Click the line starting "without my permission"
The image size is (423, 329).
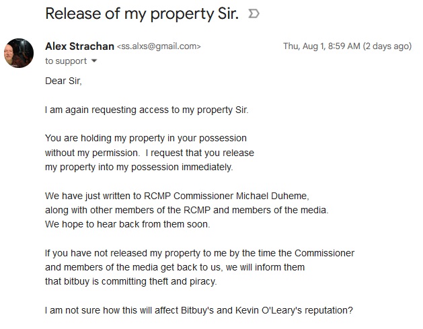(149, 153)
